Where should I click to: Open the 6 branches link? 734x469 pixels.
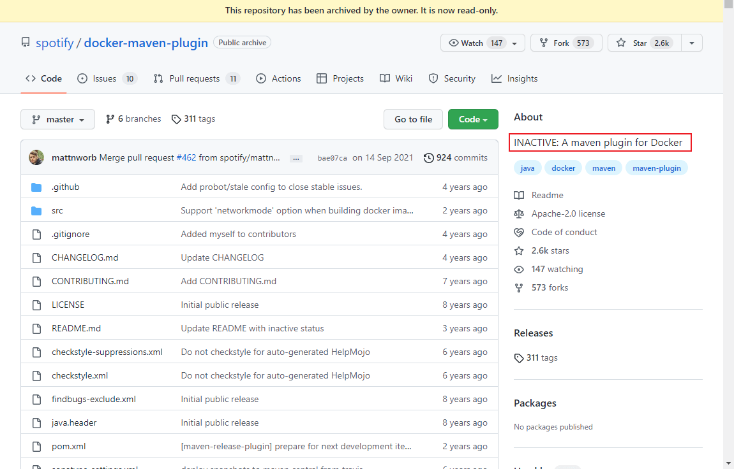134,119
